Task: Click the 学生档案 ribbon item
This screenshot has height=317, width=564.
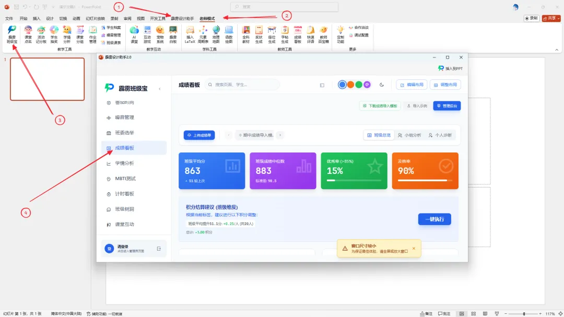Action: click(111, 28)
